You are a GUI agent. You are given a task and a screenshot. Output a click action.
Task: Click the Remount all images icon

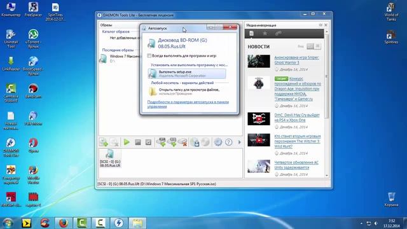click(x=148, y=142)
